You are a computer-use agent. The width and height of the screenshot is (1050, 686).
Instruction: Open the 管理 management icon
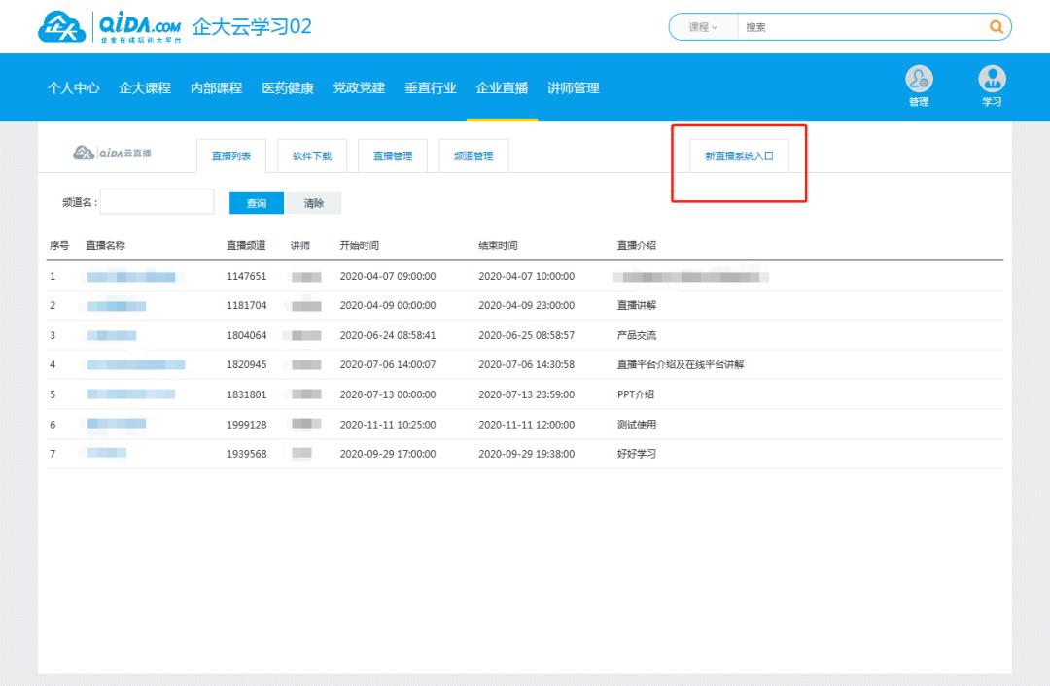click(919, 86)
